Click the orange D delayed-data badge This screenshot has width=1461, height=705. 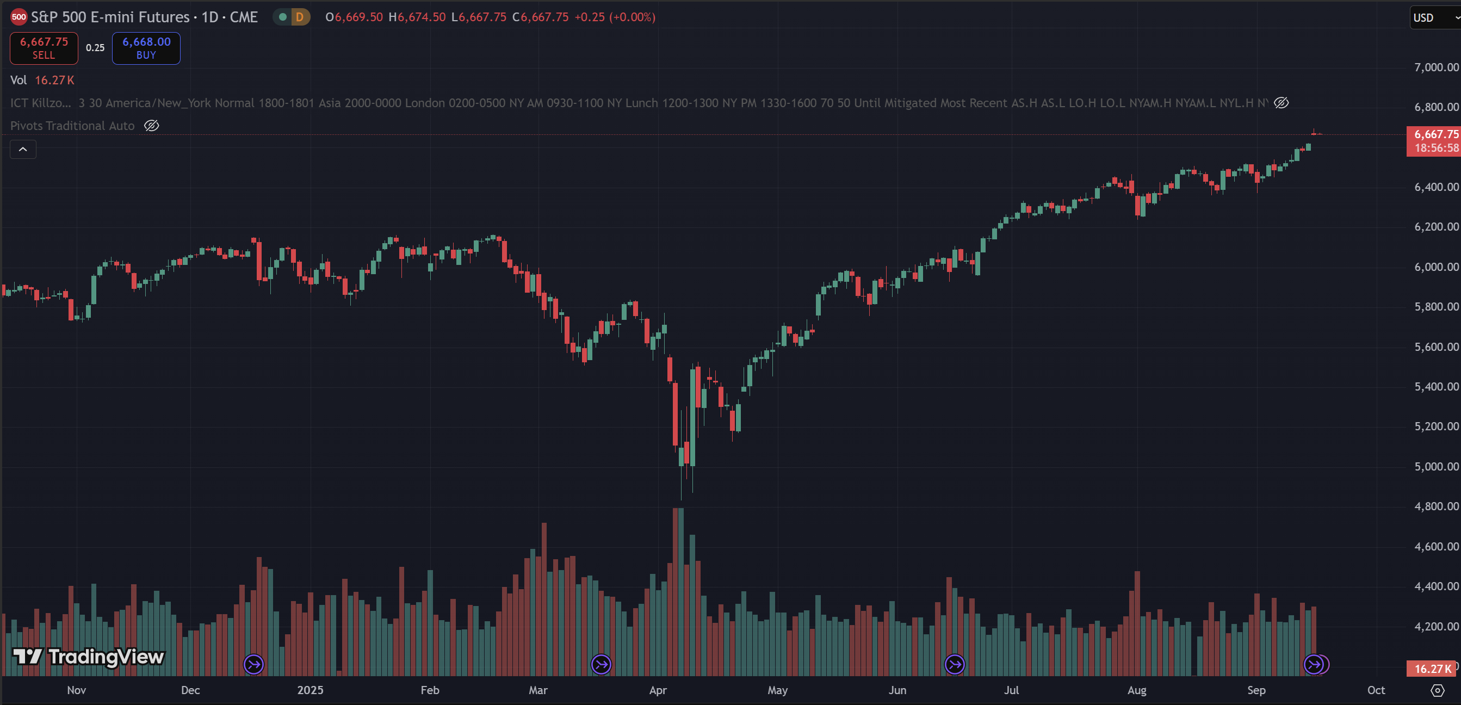[x=300, y=17]
